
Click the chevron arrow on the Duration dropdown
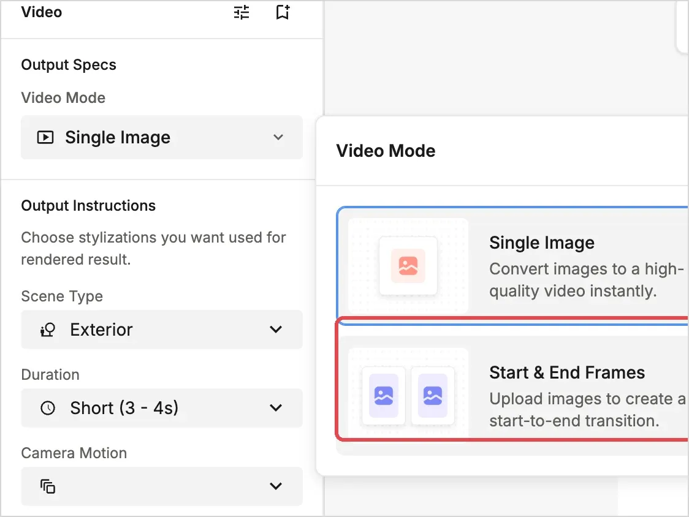[x=276, y=408]
